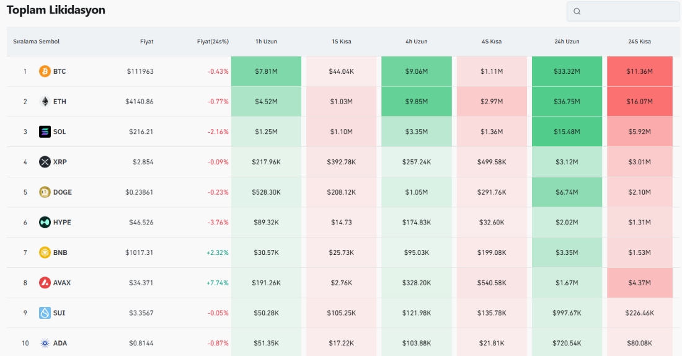The height and width of the screenshot is (356, 682).
Task: Click the XRP coin icon
Action: pos(45,162)
